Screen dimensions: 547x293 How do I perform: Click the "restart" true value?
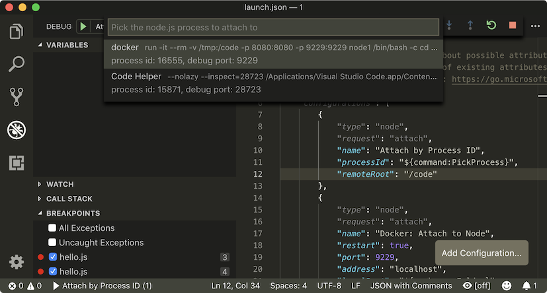pos(399,245)
